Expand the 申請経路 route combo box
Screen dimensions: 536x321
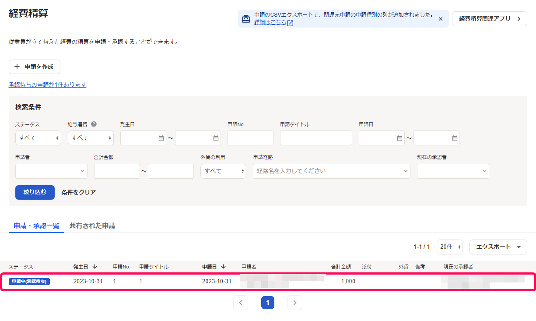click(x=332, y=171)
